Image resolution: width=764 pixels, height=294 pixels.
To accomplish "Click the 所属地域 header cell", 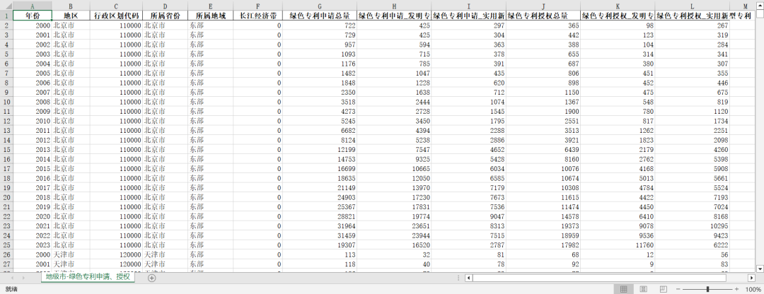I will click(210, 16).
